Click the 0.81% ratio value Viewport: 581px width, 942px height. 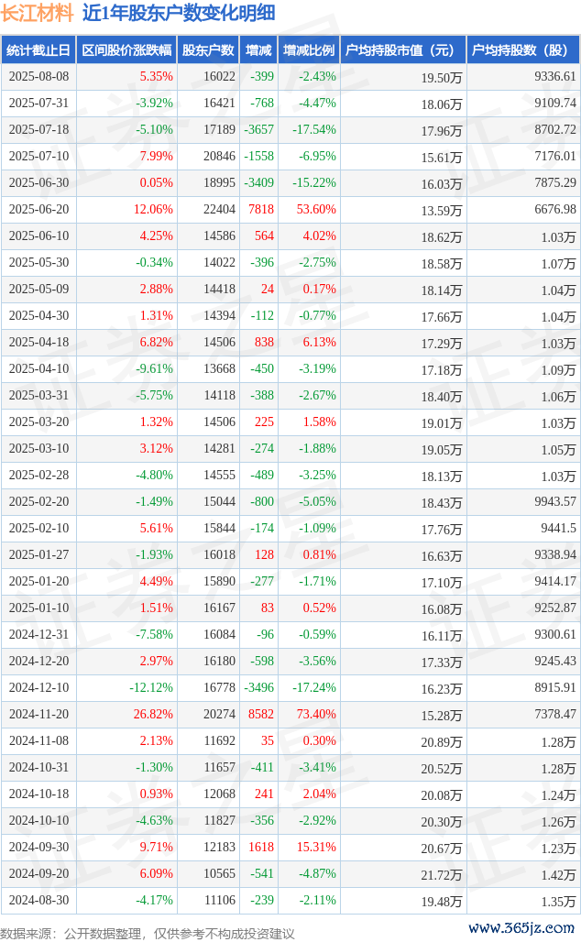point(320,554)
